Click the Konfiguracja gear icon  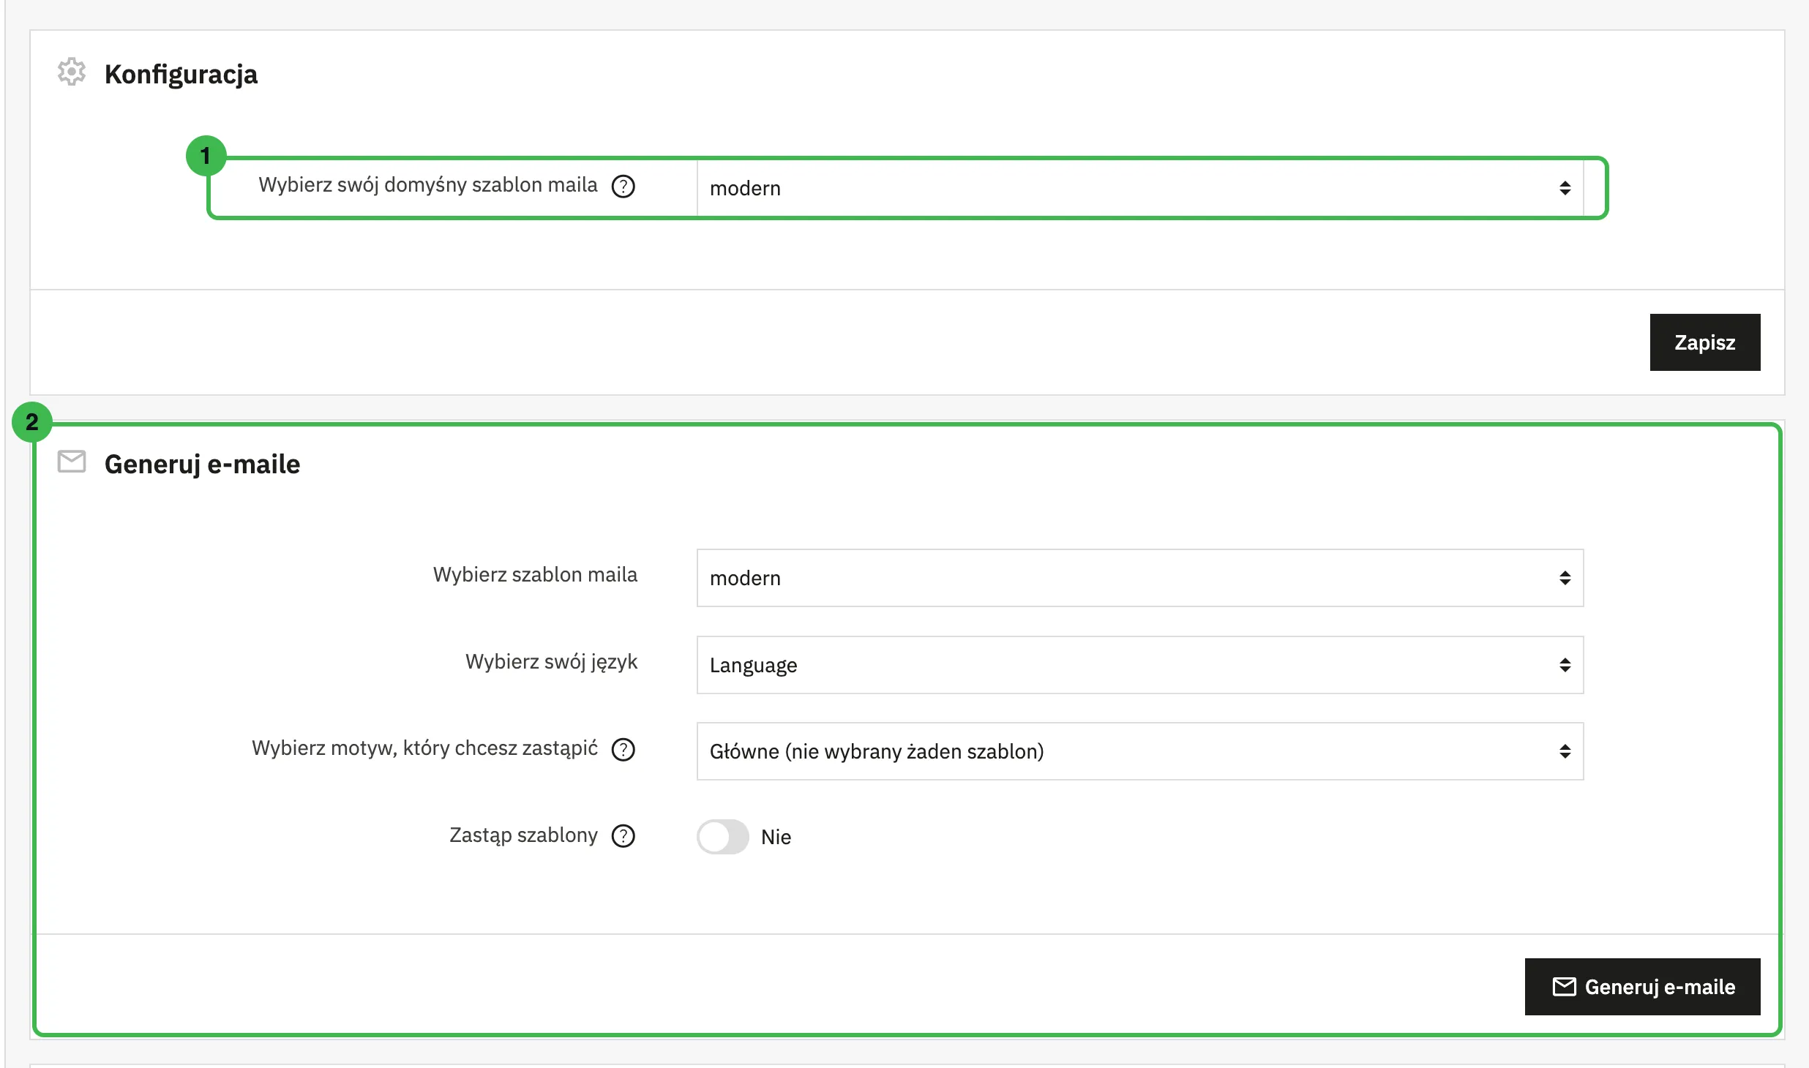pos(72,72)
